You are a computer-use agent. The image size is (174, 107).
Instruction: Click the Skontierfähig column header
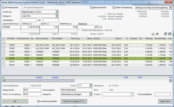(160, 39)
